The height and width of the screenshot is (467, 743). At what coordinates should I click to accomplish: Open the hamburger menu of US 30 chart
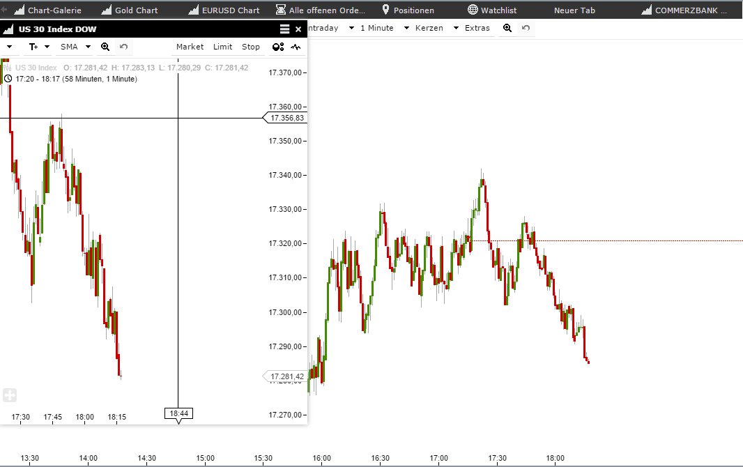(286, 29)
